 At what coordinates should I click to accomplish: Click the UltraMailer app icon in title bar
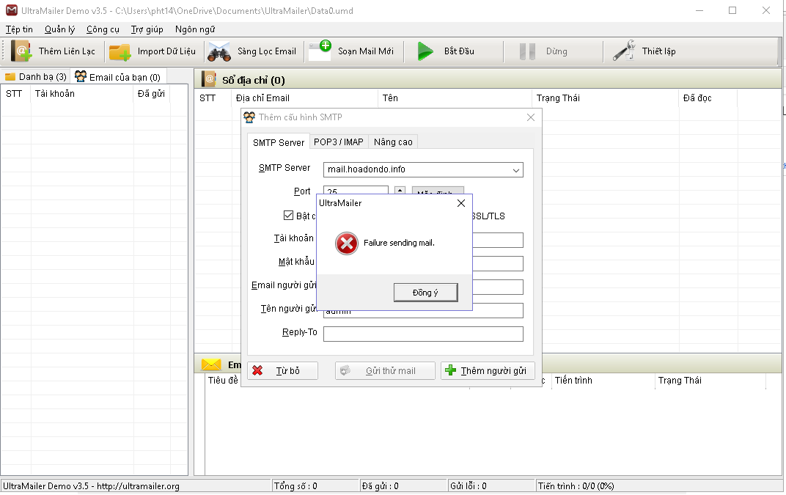11,10
